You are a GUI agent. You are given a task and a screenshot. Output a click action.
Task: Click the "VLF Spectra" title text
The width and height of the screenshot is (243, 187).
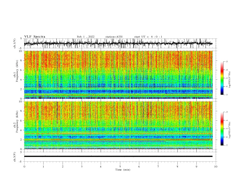pyautogui.click(x=35, y=37)
